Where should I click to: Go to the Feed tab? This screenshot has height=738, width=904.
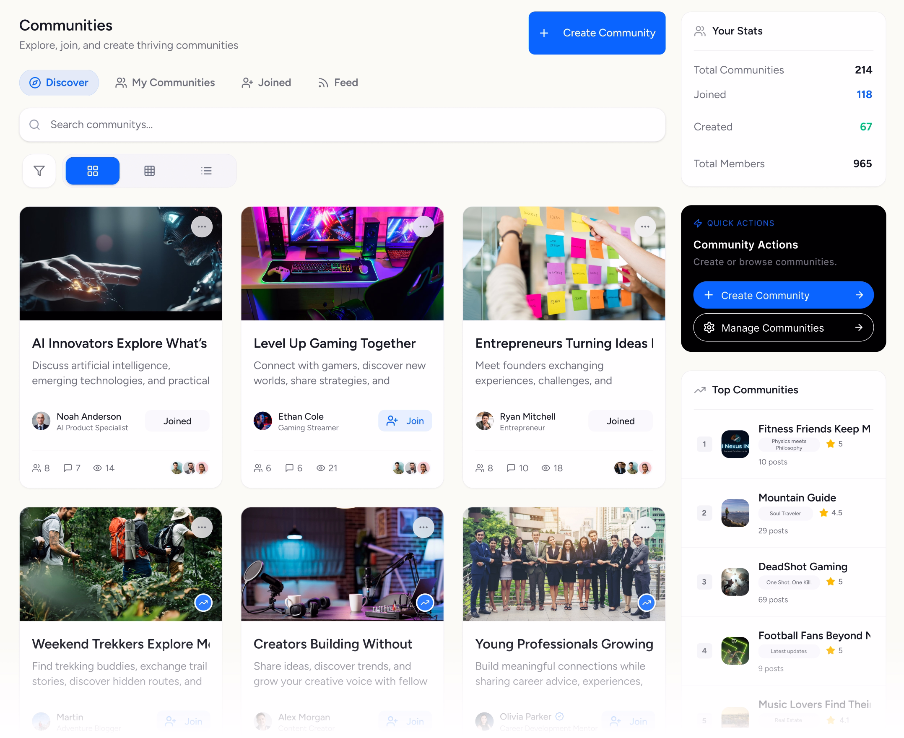(338, 83)
